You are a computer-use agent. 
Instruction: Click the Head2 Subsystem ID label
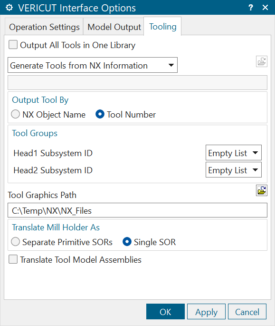point(53,170)
